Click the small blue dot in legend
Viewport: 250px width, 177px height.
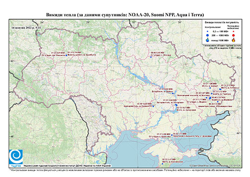(x=208, y=31)
